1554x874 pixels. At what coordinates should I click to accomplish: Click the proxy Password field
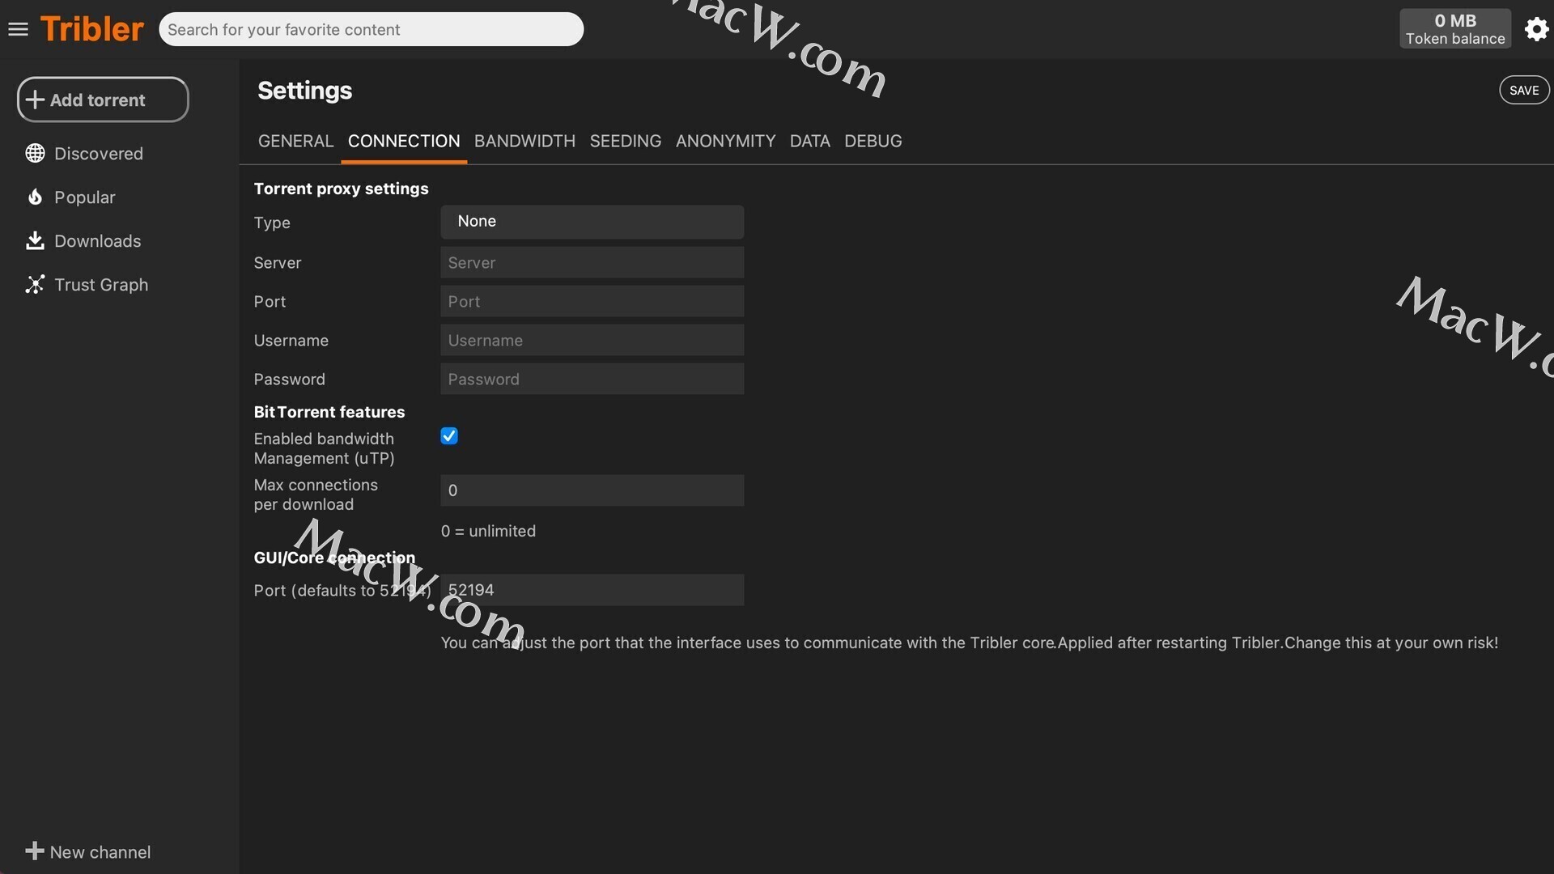pos(592,379)
